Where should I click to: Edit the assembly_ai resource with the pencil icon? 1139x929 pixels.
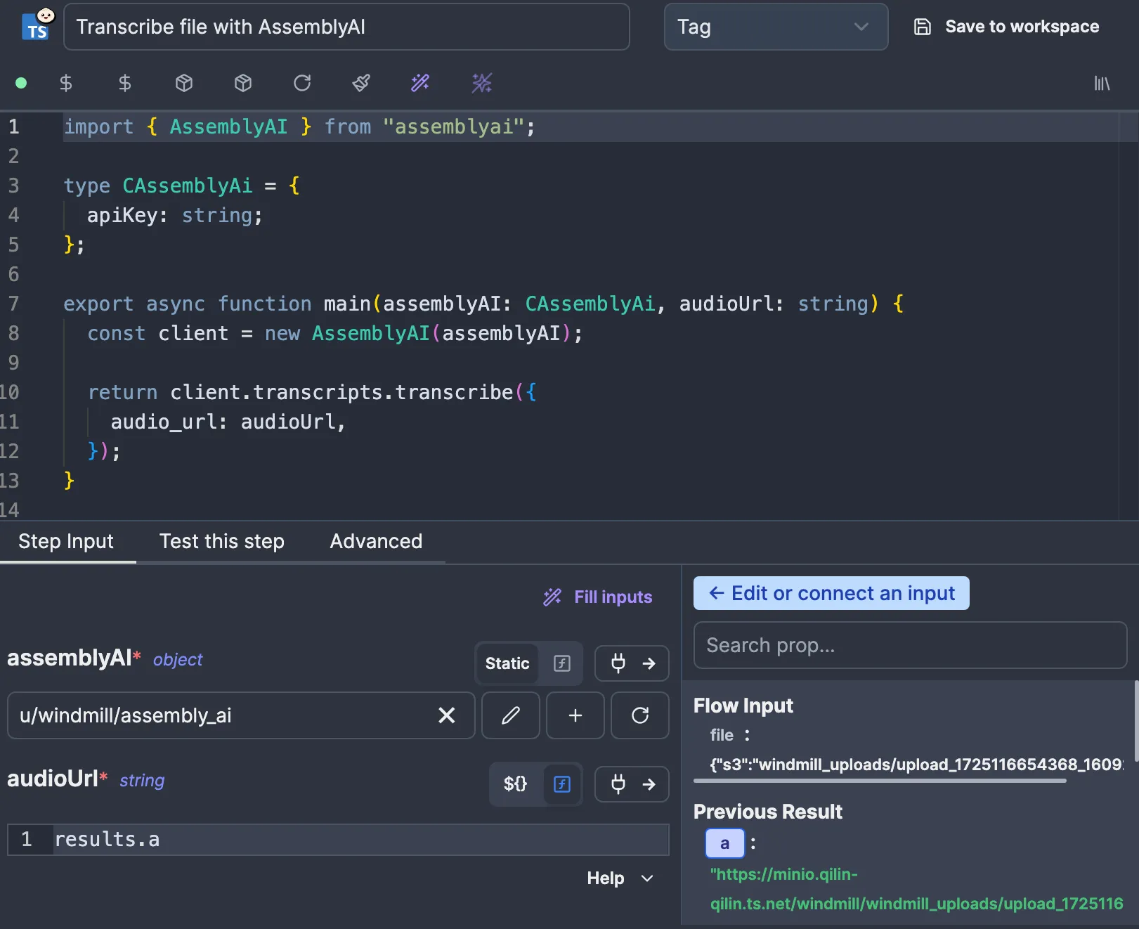coord(510,715)
